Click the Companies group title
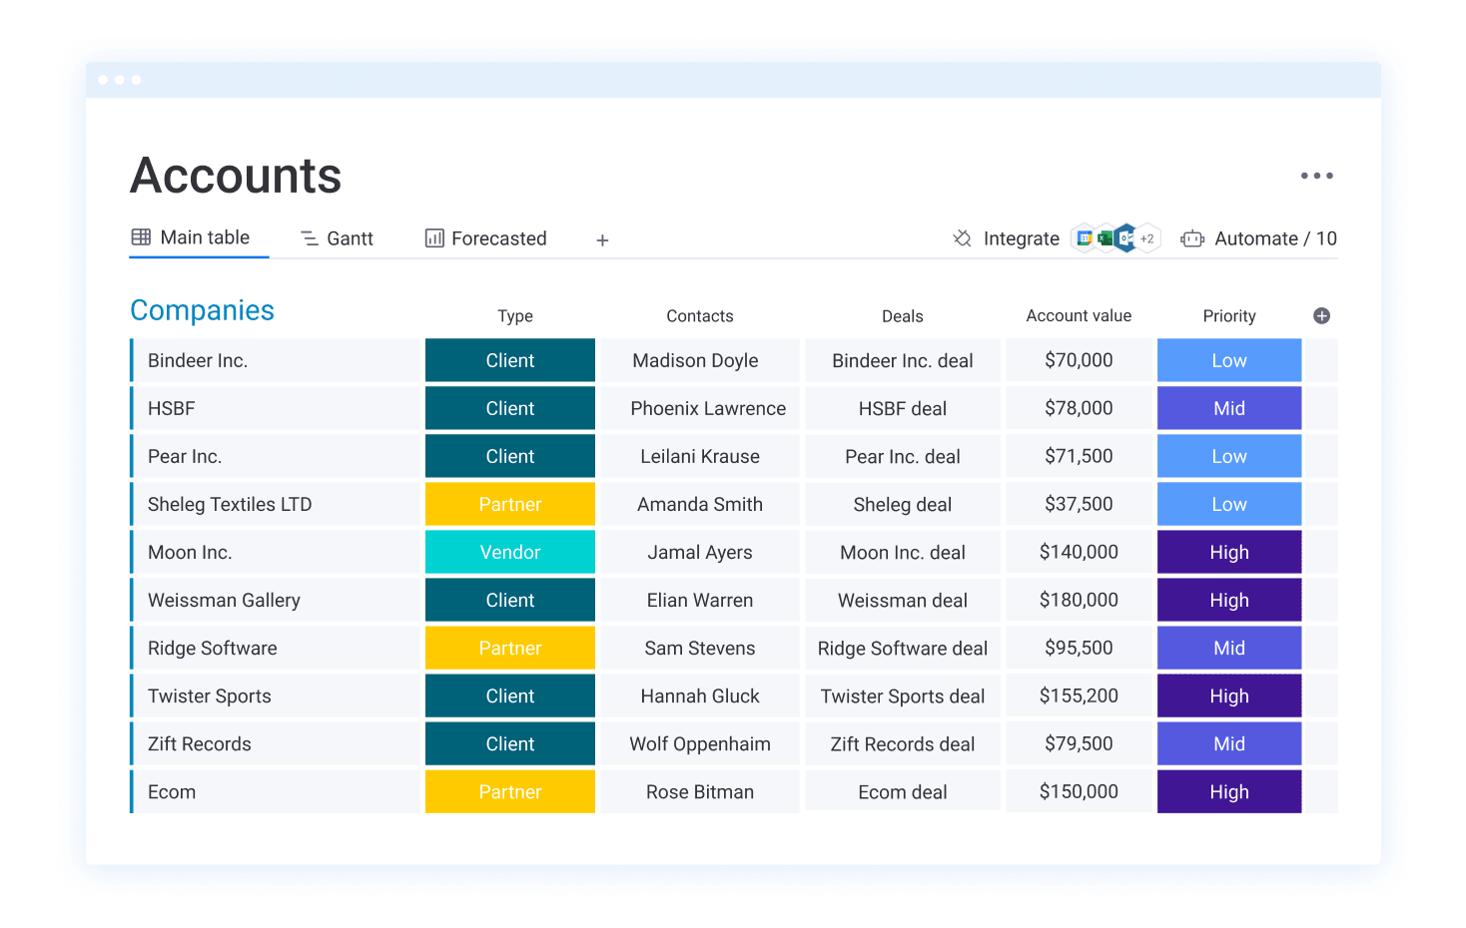 pyautogui.click(x=202, y=310)
